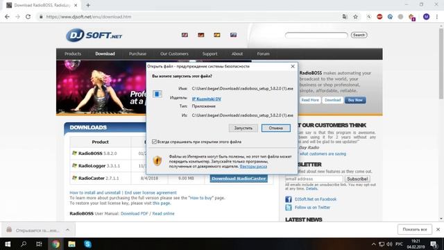
Task: Click the Read More button in banner
Action: click(310, 100)
